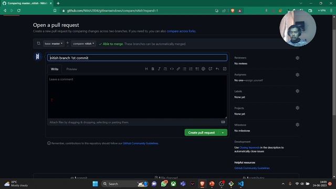The height and width of the screenshot is (189, 336).
Task: Switch to the Preview tab
Action: (x=71, y=69)
